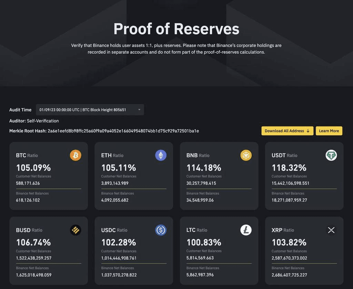Click the ETH Ethereum coin icon
Image resolution: width=353 pixels, height=289 pixels.
pyautogui.click(x=161, y=155)
